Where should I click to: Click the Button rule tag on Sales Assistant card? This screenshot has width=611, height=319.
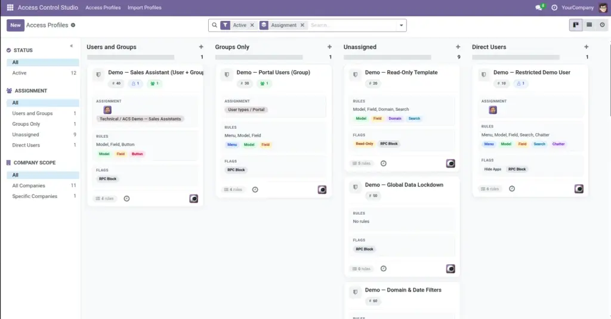click(x=137, y=154)
